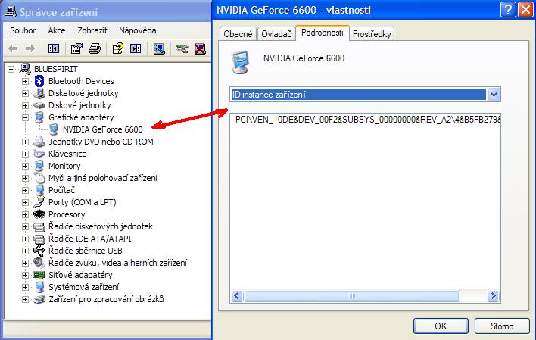Switch to the Obecné tab
This screenshot has width=536, height=340.
pos(238,34)
